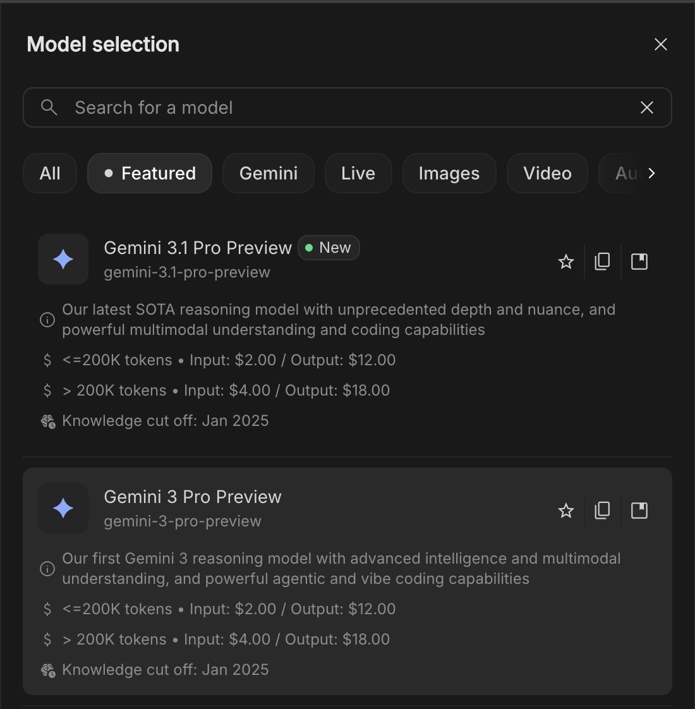
Task: Click the dollar icon beside Gemini 3 <=200K pricing
Action: (x=47, y=609)
